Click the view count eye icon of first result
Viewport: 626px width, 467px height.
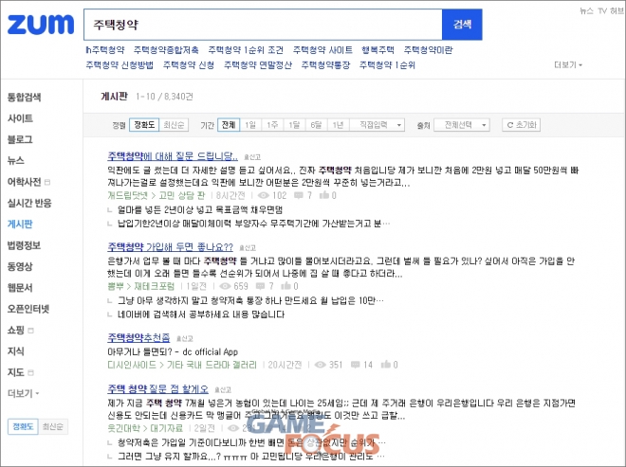click(x=266, y=194)
